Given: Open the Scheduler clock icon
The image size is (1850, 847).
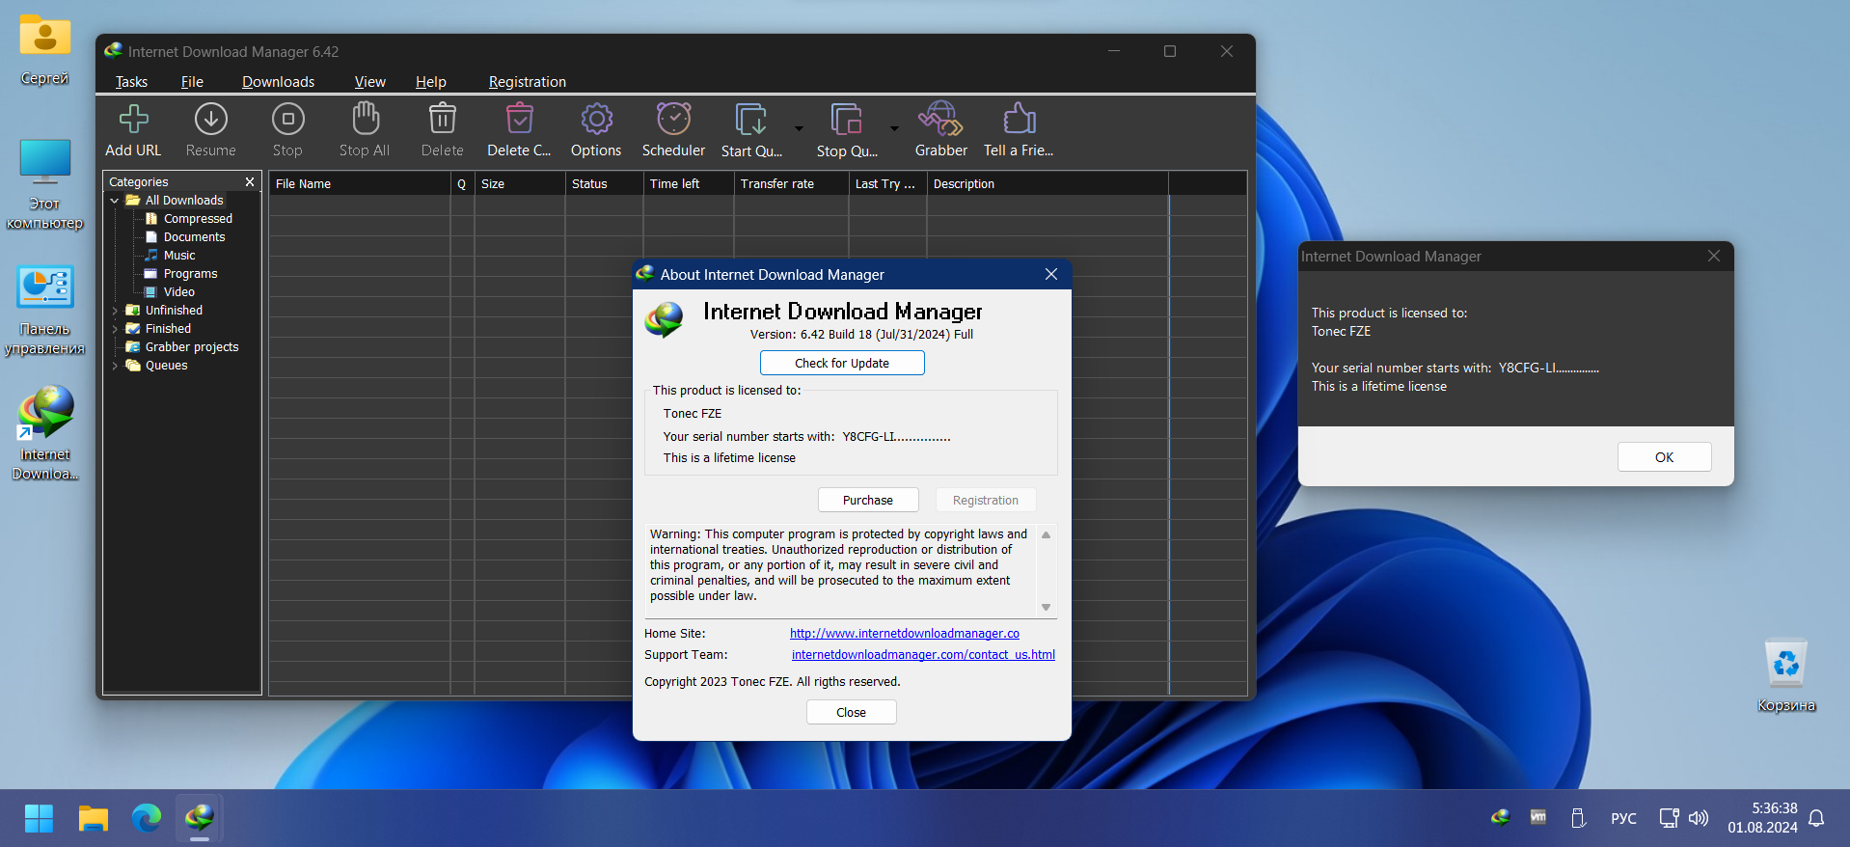Looking at the screenshot, I should 673,120.
